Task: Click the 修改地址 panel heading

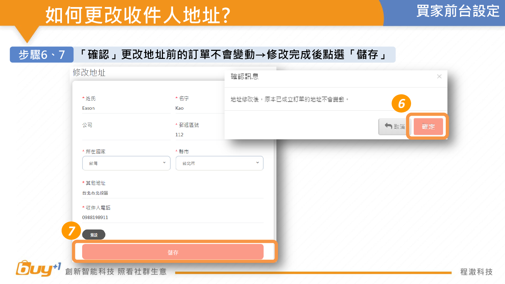Action: [x=89, y=73]
